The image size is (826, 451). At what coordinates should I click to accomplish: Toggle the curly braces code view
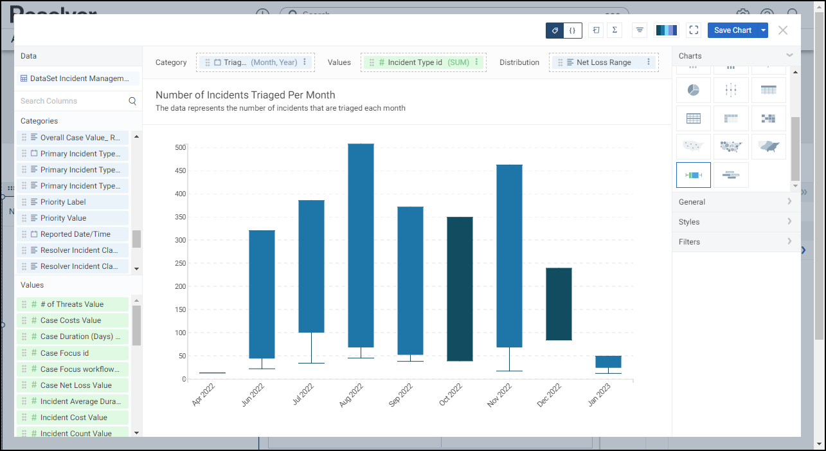click(572, 30)
